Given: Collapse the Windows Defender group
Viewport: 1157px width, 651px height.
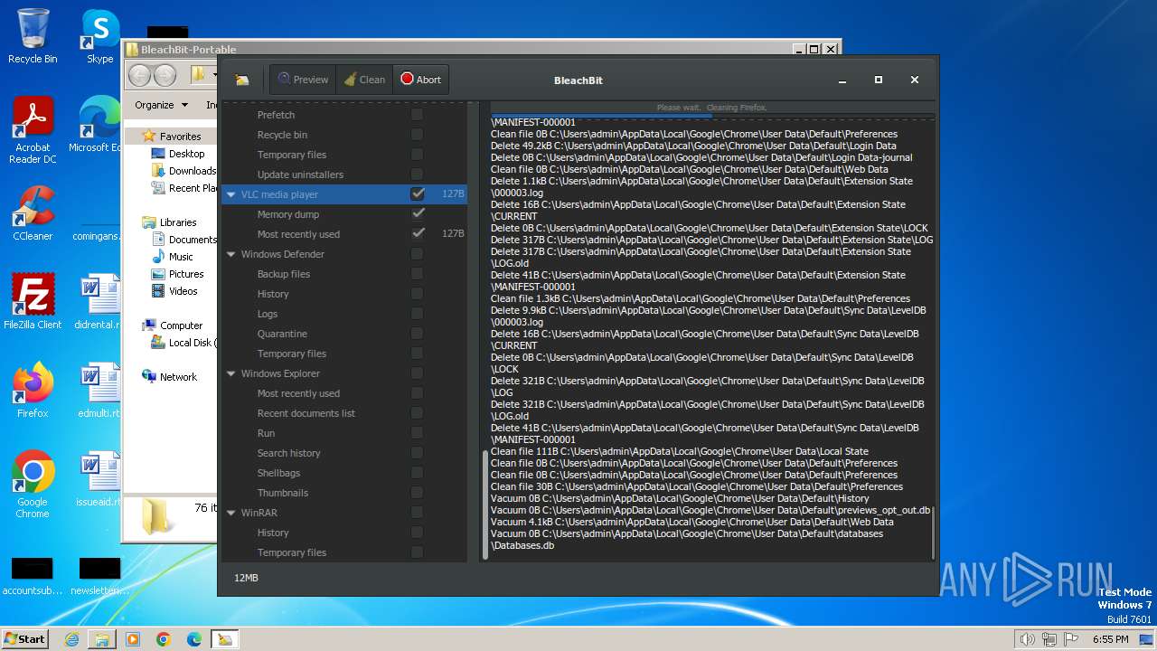Looking at the screenshot, I should click(231, 254).
